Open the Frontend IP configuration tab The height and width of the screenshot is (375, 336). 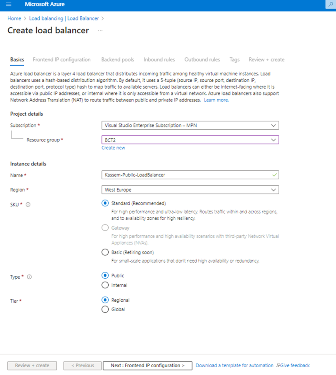click(x=61, y=60)
